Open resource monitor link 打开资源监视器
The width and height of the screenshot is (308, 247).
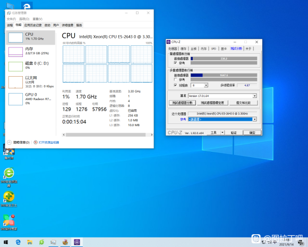tap(49, 143)
